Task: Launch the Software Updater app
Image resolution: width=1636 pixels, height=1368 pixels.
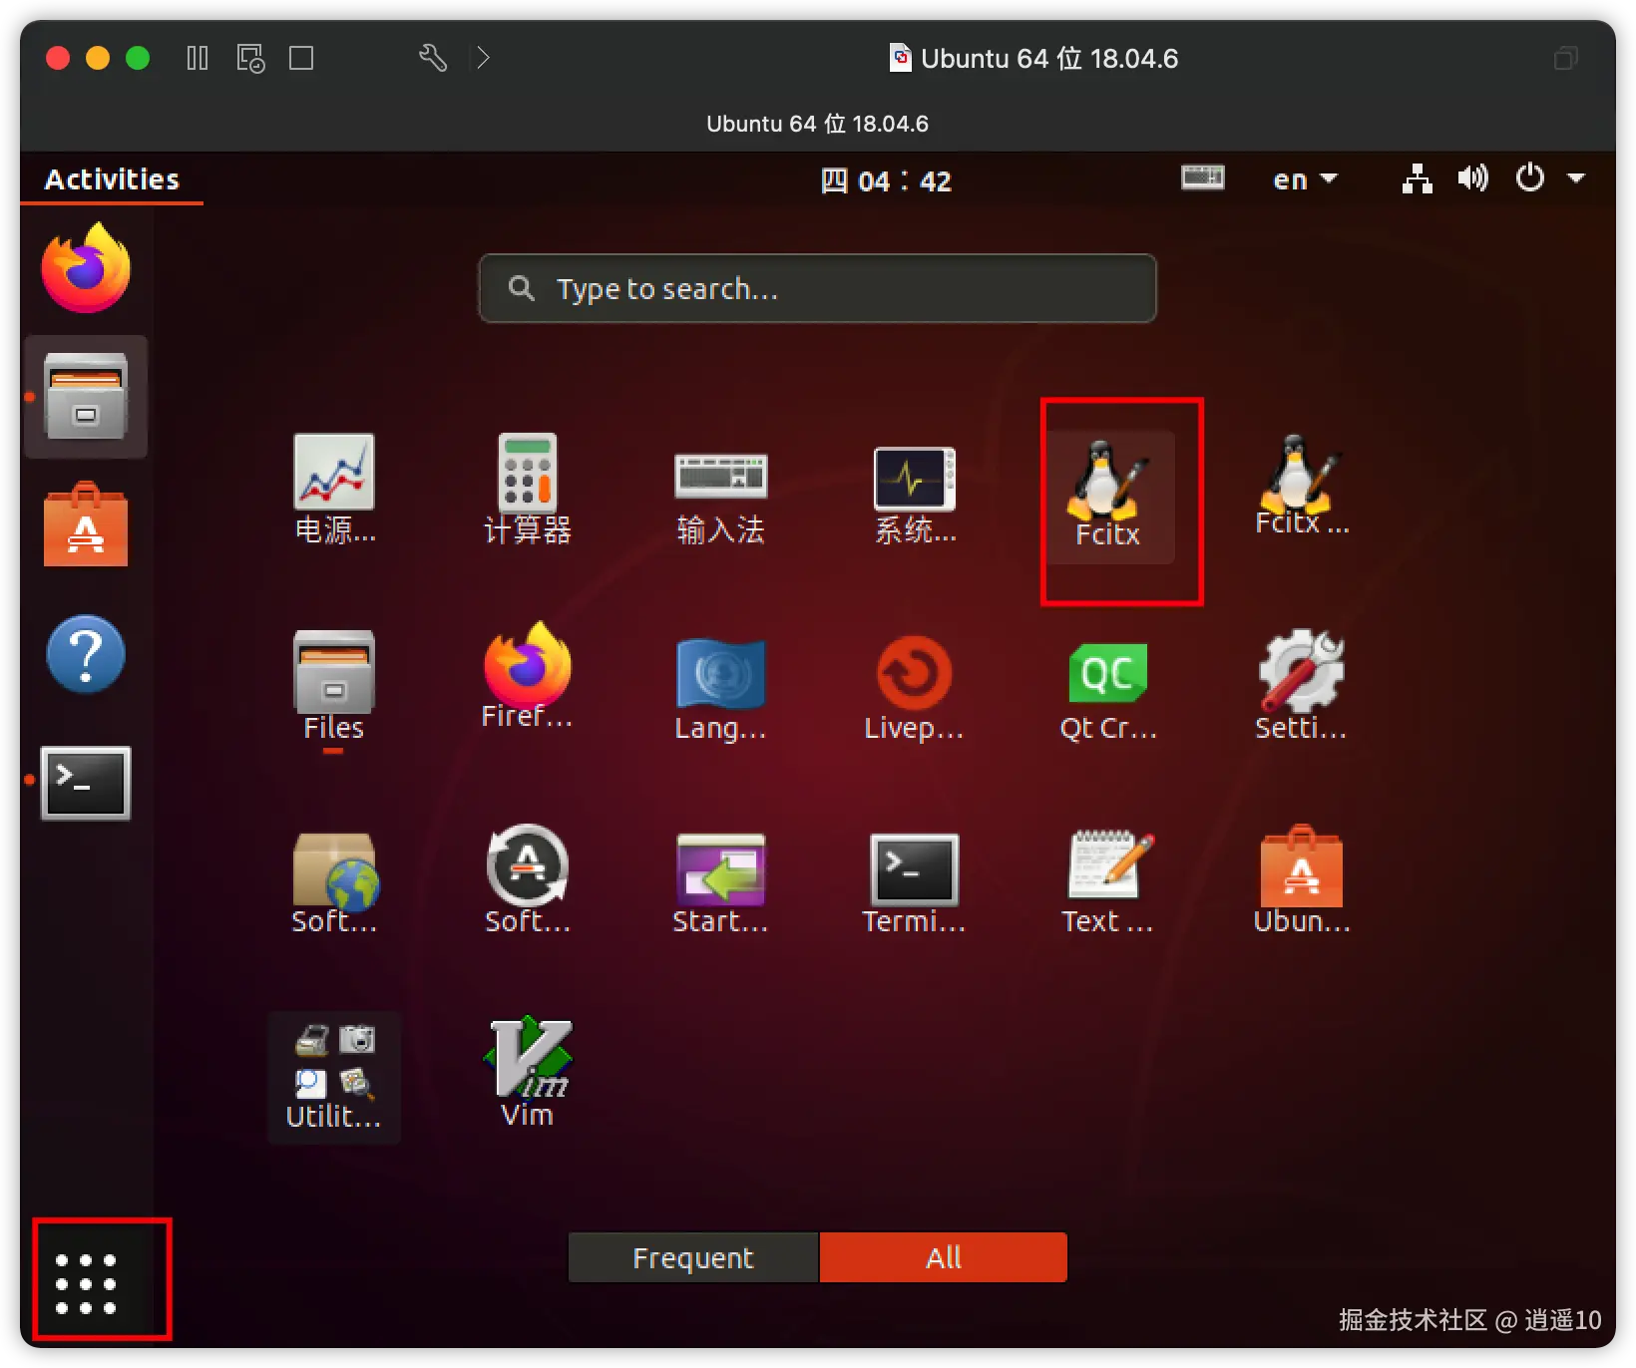Action: 528,879
